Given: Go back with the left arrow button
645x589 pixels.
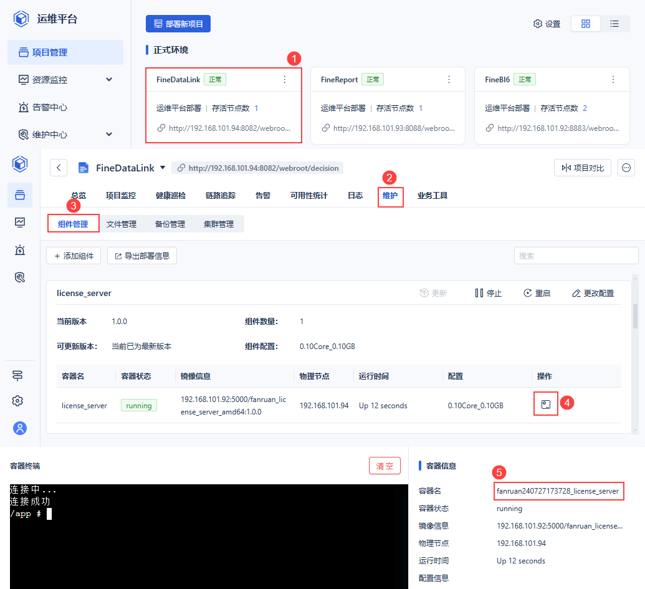Looking at the screenshot, I should (x=59, y=168).
